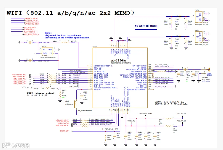Click the "GND2" antenna jack label

point(209,75)
